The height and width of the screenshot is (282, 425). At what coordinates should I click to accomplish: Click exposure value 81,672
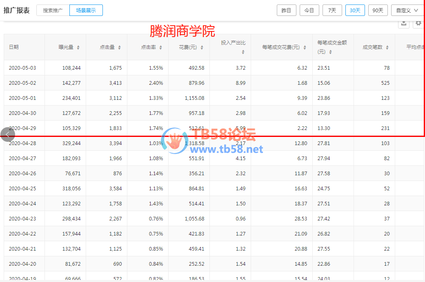(x=73, y=264)
